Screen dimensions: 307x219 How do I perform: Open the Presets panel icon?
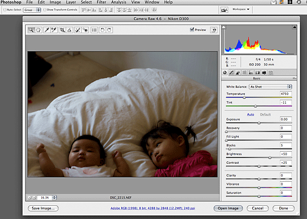(271, 72)
